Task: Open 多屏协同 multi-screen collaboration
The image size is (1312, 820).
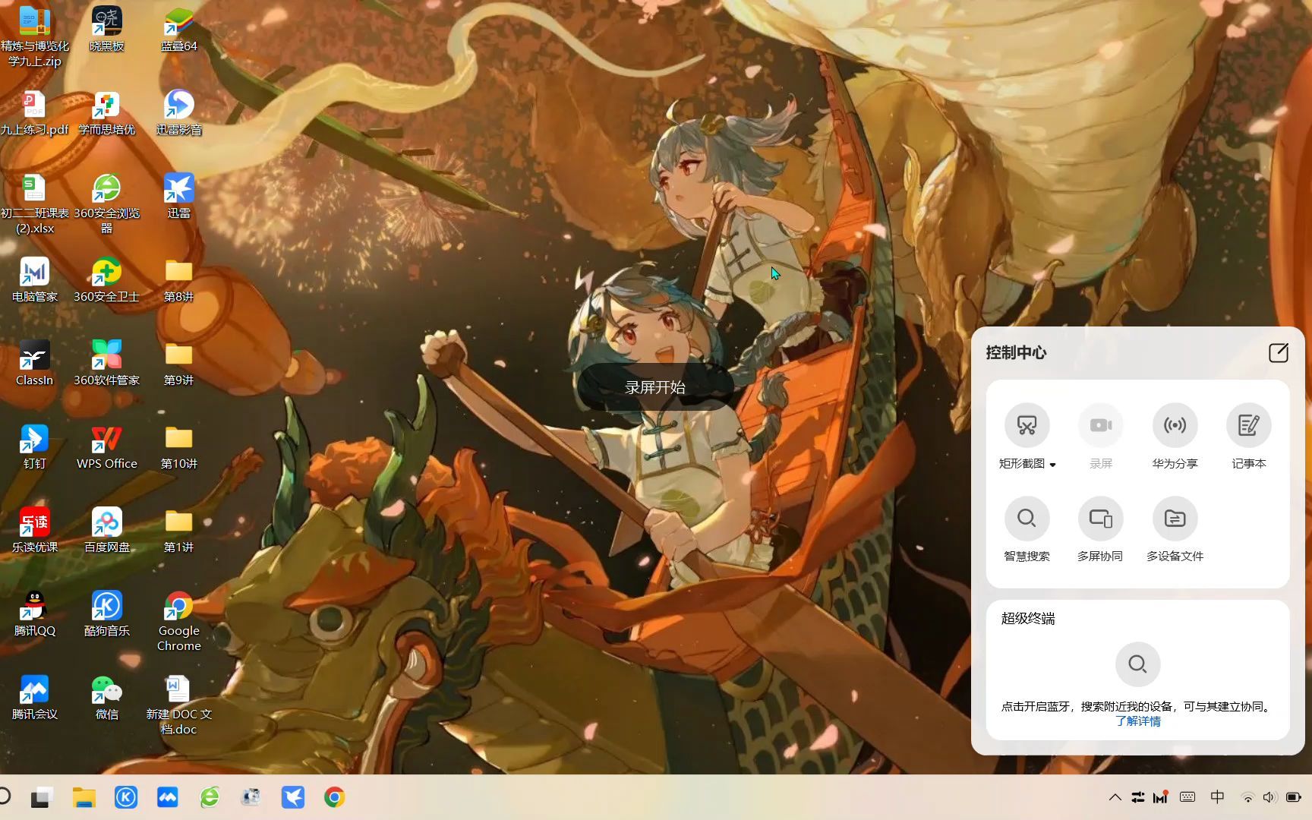Action: (1101, 518)
